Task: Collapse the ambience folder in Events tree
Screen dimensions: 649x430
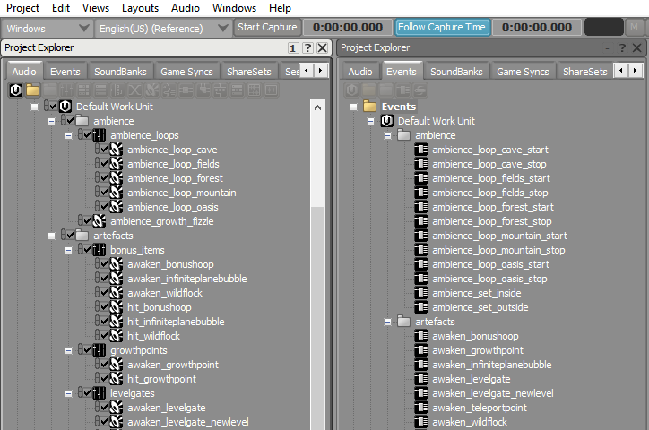Action: click(387, 135)
